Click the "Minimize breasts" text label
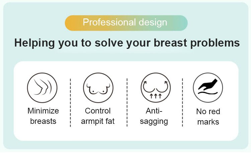 coord(43,116)
